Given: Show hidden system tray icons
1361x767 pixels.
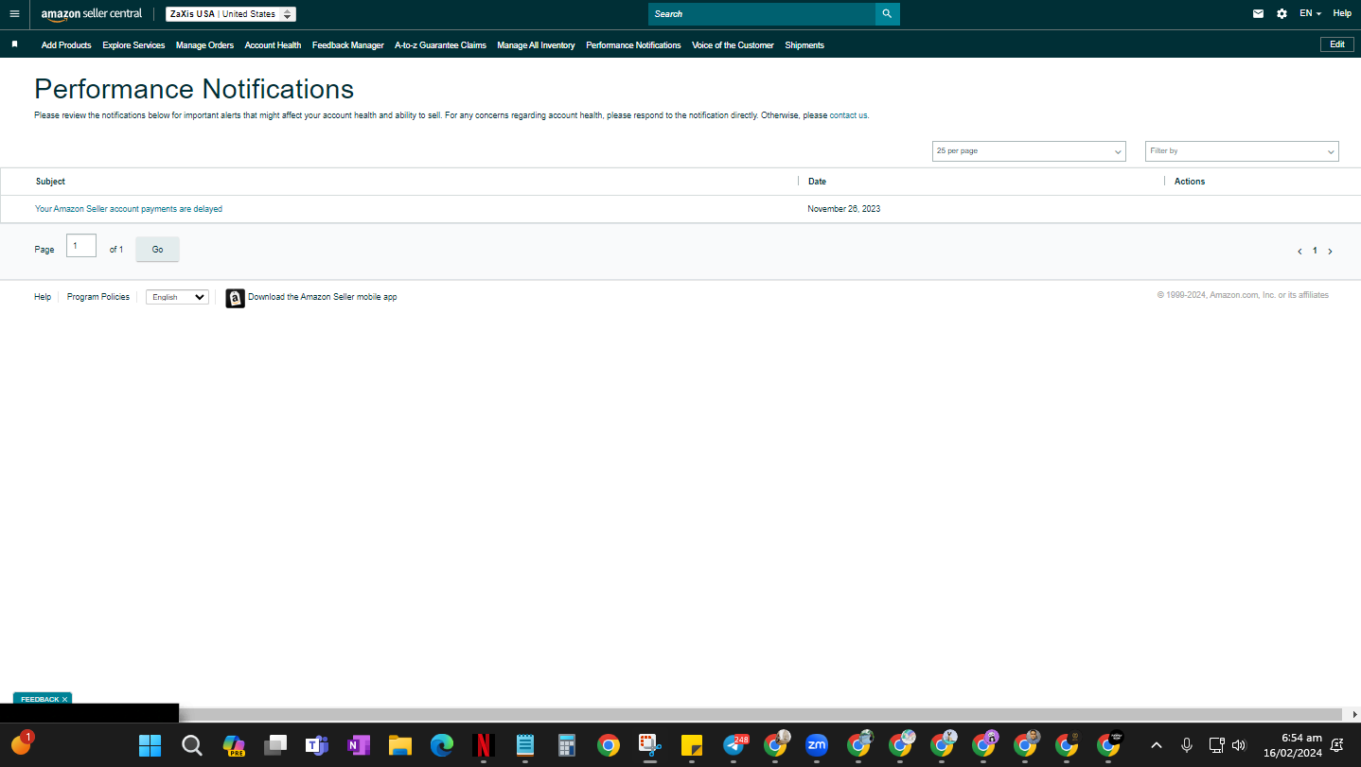Looking at the screenshot, I should tap(1156, 745).
